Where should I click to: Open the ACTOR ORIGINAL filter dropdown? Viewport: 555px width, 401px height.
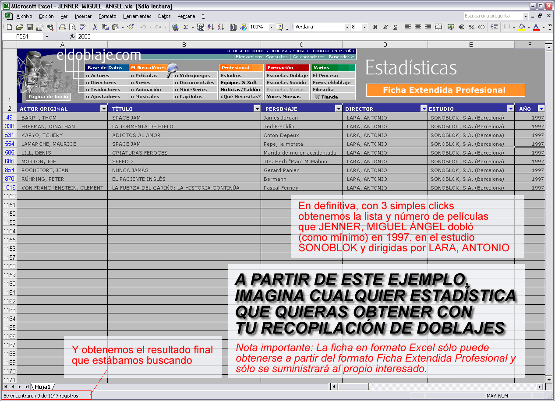coord(104,109)
